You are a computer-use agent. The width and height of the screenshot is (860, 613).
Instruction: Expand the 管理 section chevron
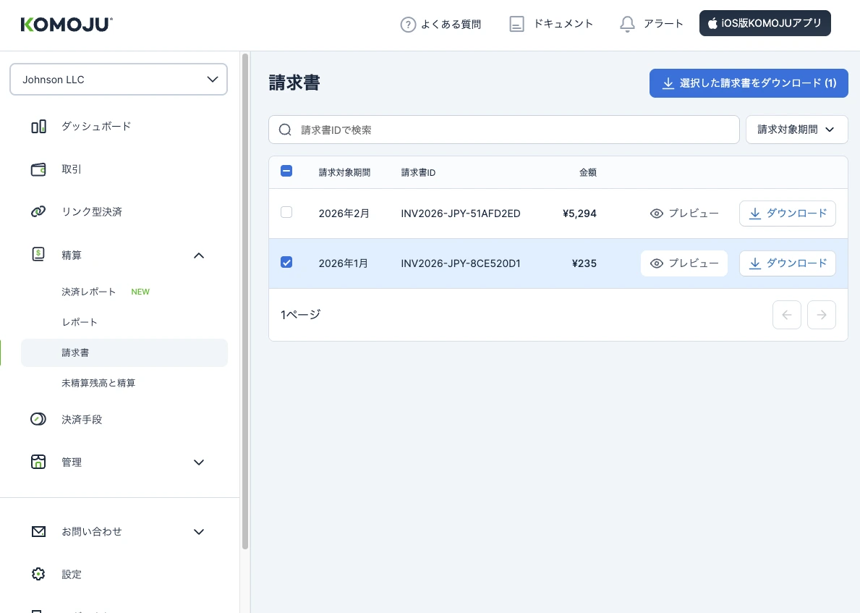pyautogui.click(x=199, y=462)
